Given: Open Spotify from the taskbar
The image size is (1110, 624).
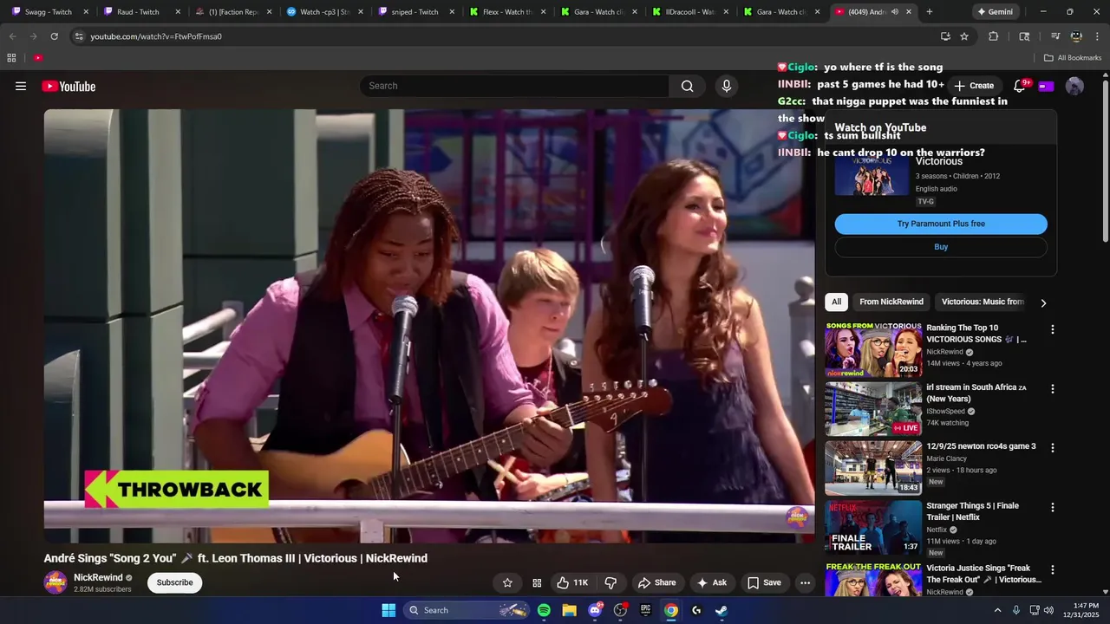Looking at the screenshot, I should (544, 610).
